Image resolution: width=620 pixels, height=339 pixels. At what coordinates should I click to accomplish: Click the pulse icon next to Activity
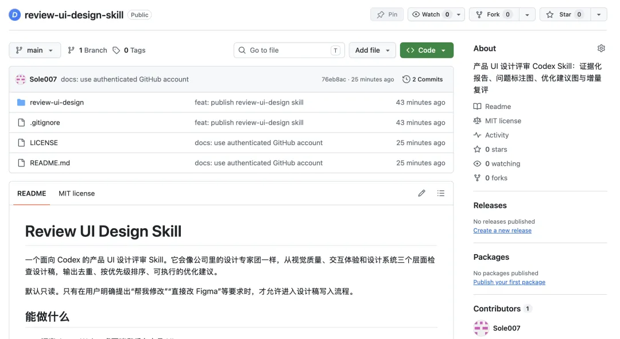click(x=477, y=135)
